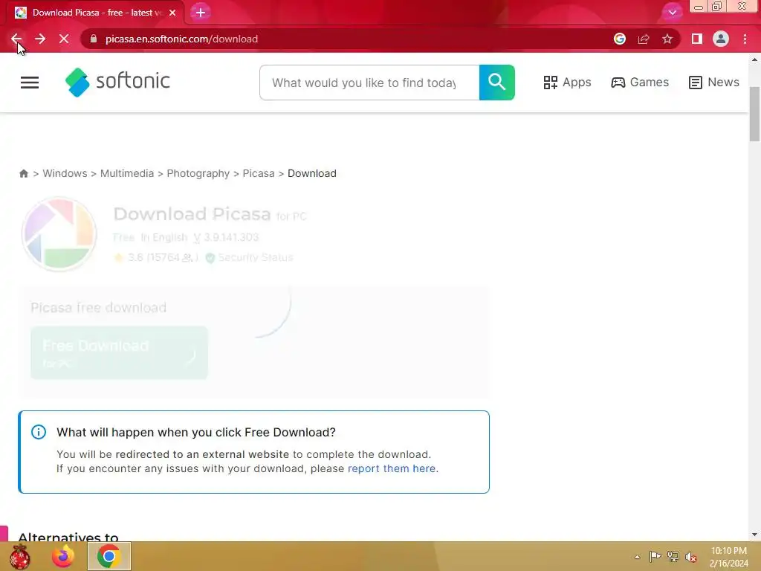Open the Games section

640,83
